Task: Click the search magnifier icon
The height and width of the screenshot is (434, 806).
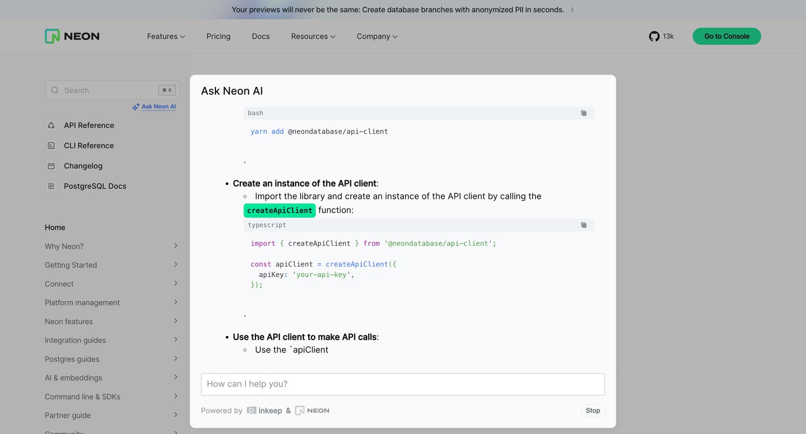Action: coord(55,90)
